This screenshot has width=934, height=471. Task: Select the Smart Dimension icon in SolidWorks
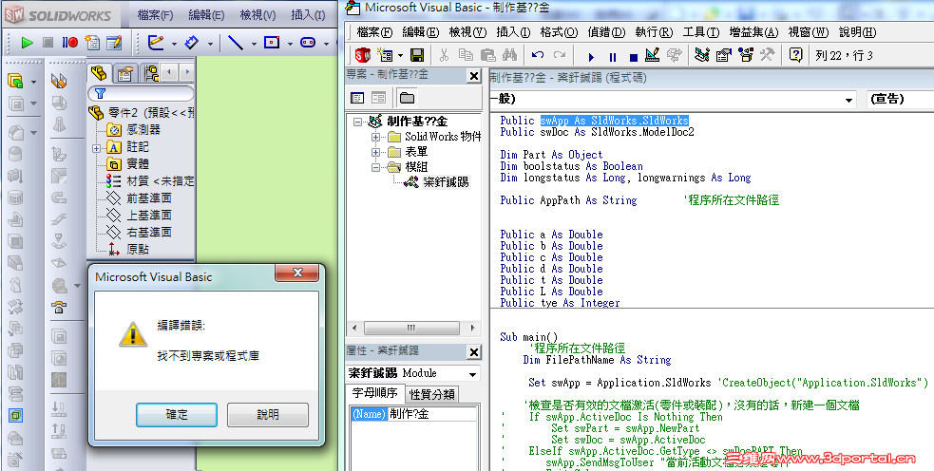click(192, 43)
